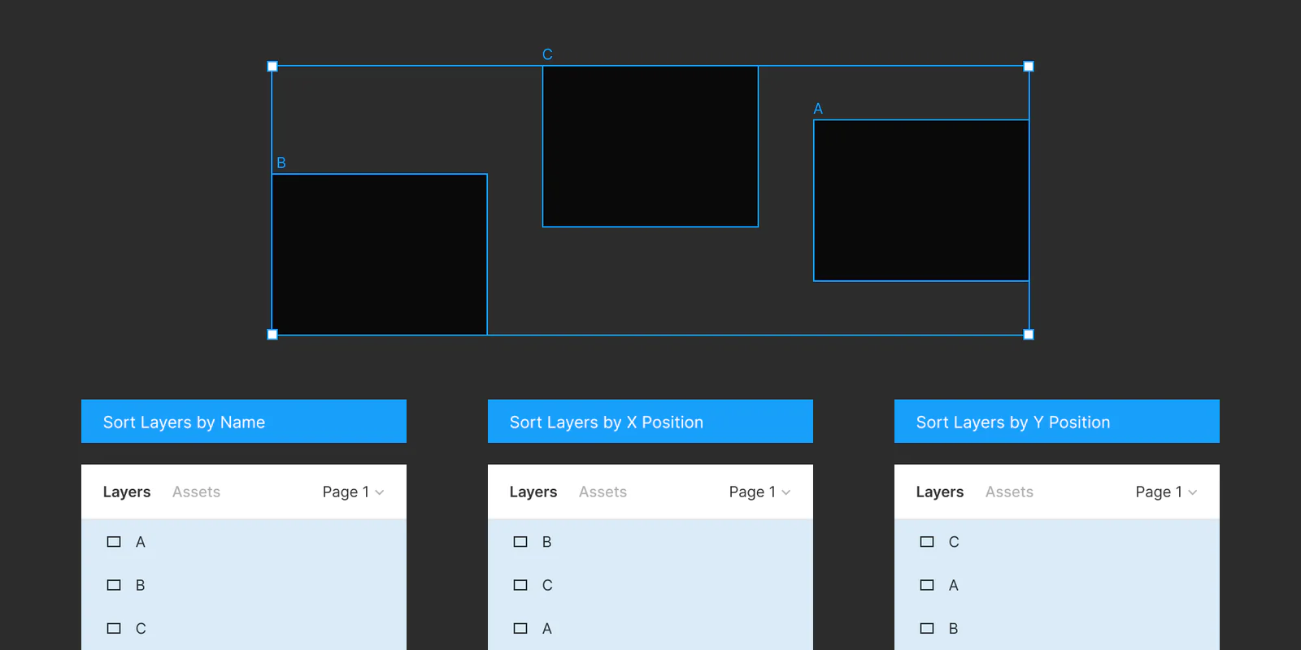Screen dimensions: 1301x650
Task: Select Layers tab in X Position panel
Action: point(533,492)
